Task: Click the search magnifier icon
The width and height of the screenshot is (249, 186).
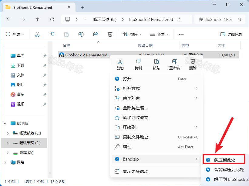Action: coord(240,19)
